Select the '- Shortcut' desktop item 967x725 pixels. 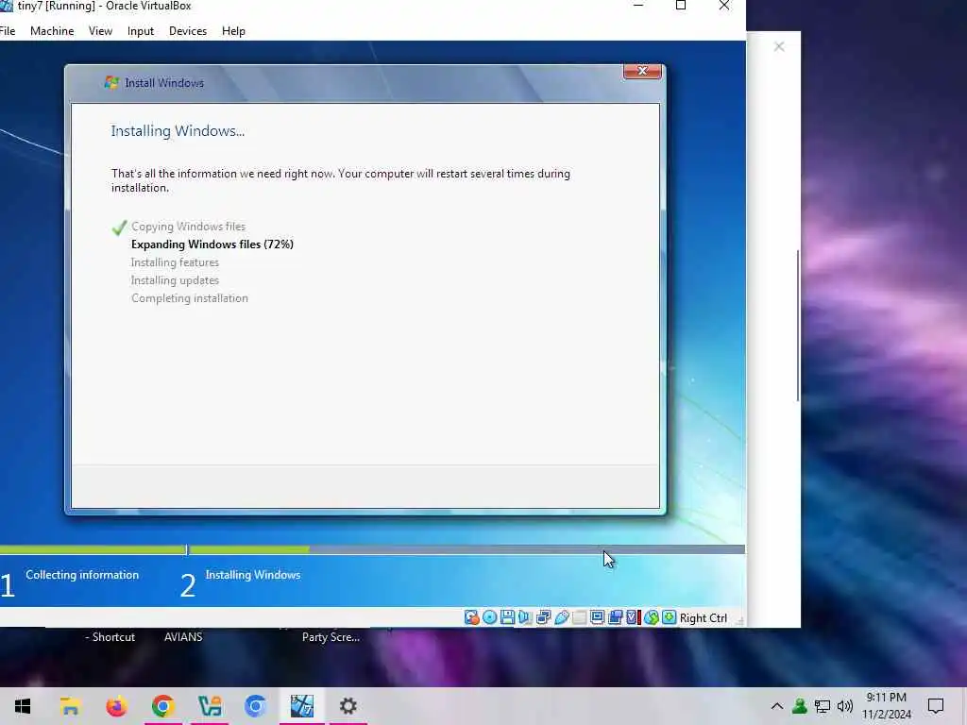click(x=110, y=637)
